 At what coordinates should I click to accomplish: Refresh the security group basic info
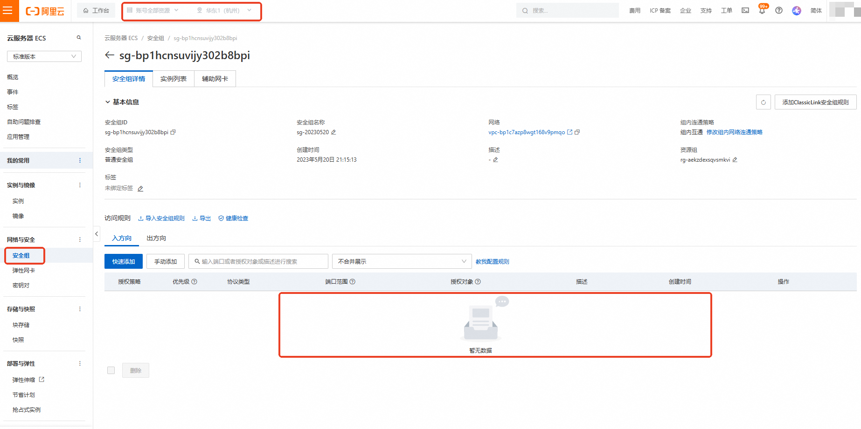[764, 102]
